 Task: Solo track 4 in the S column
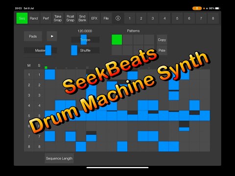[x=39, y=106]
